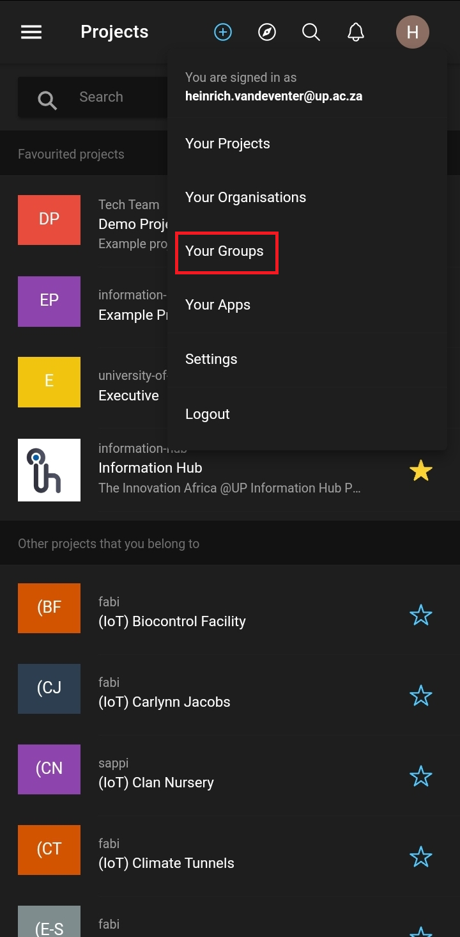Choose Your Groups in the menu
Screen dimensions: 460x937
(224, 251)
